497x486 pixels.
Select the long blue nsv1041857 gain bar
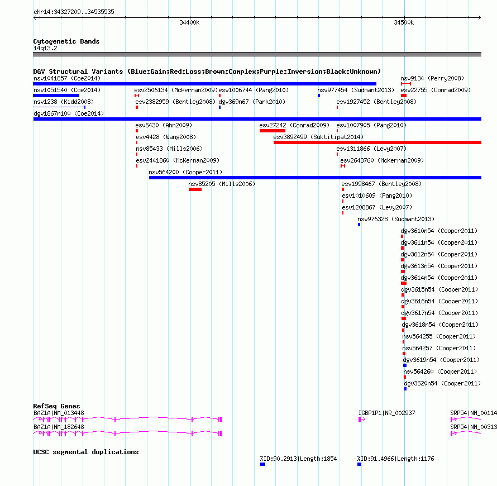coord(205,84)
